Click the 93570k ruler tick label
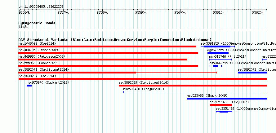Viewport: 276px width, 133px height. coord(63,12)
